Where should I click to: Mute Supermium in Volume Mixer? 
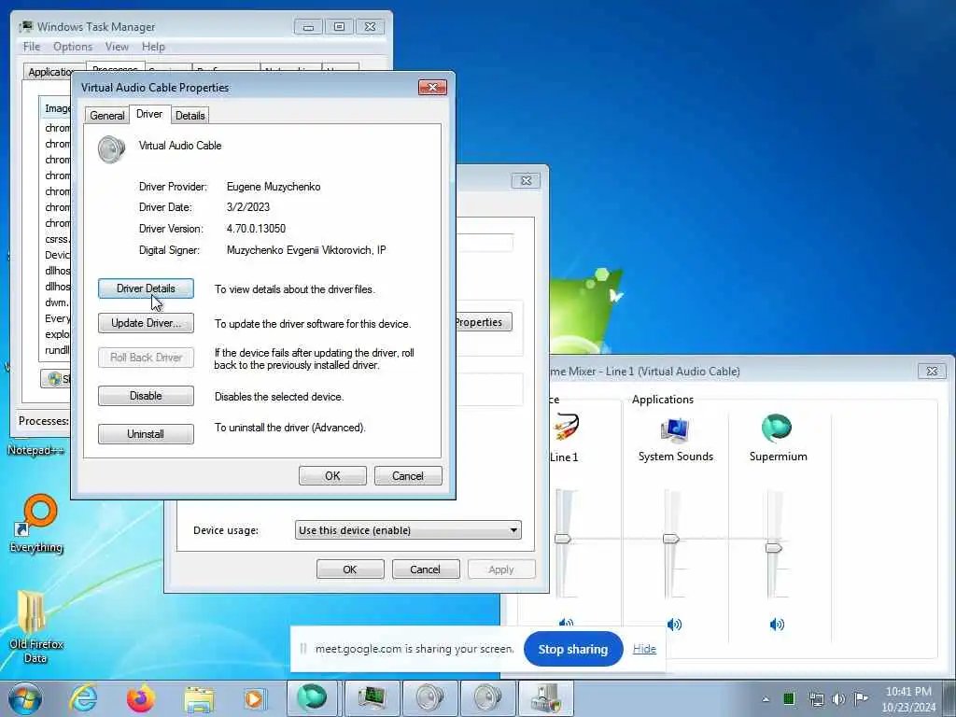pos(777,625)
